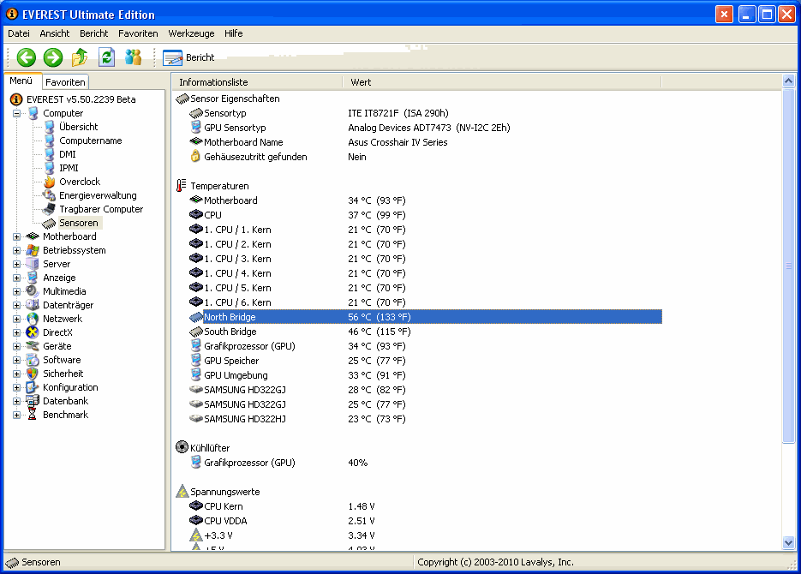Expand the Benchmark tree node
The image size is (801, 574).
[16, 415]
